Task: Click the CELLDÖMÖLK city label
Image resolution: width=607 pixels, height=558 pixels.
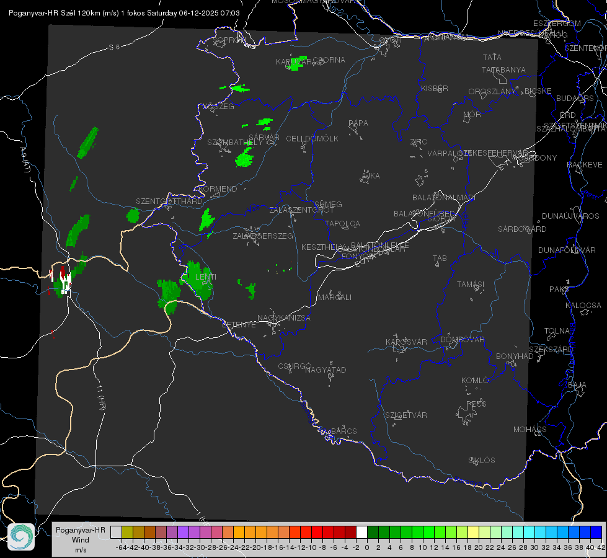Action: tap(312, 138)
